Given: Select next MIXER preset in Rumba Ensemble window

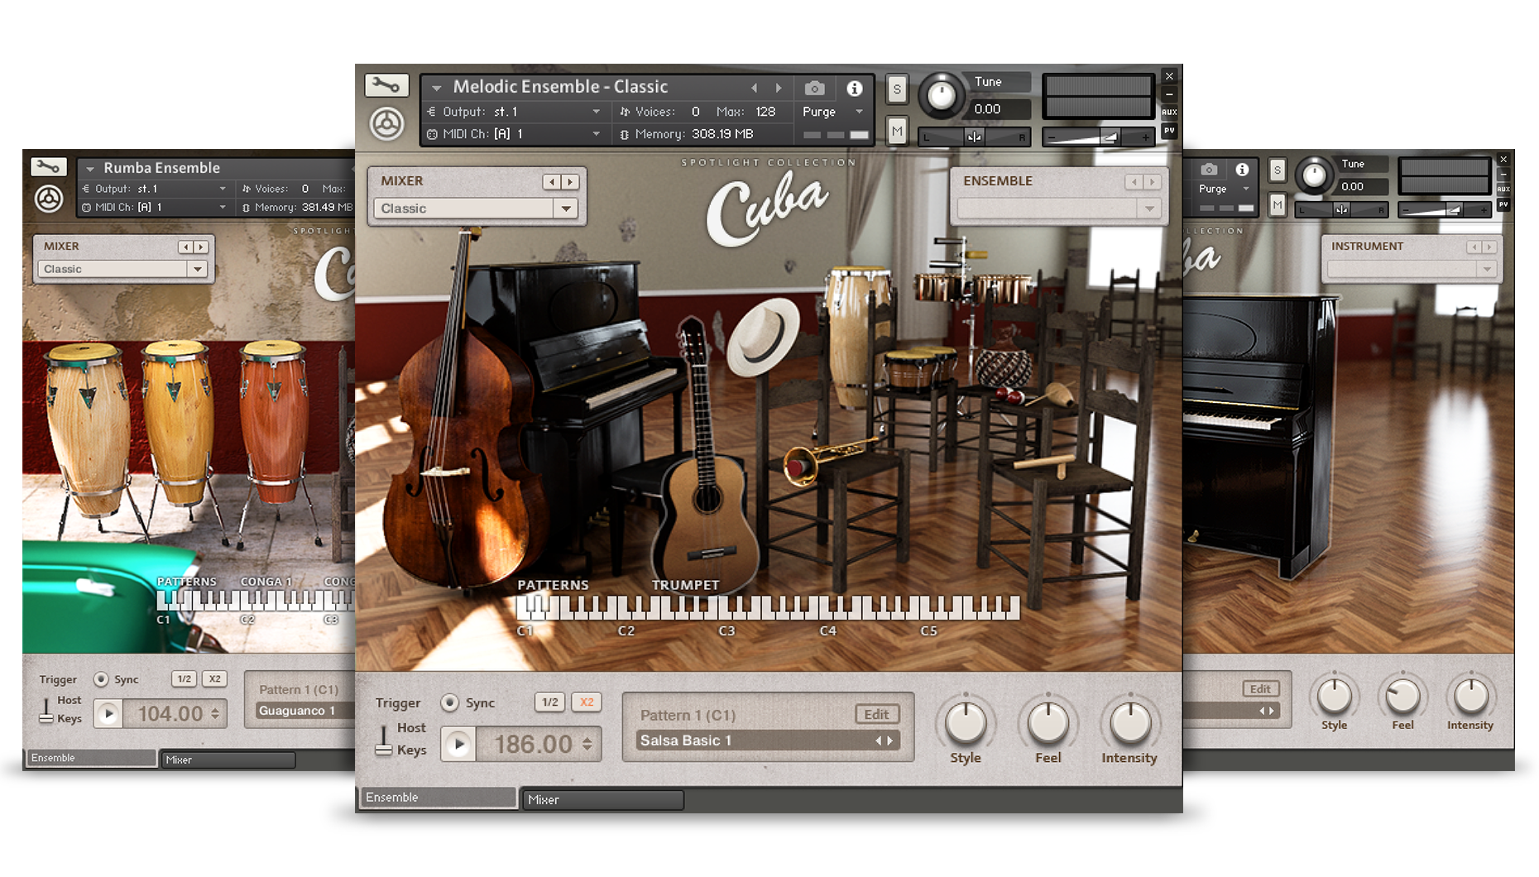Looking at the screenshot, I should click(200, 247).
